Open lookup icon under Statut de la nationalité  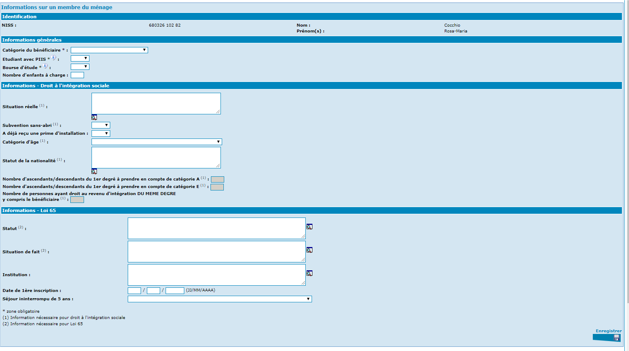coord(94,171)
